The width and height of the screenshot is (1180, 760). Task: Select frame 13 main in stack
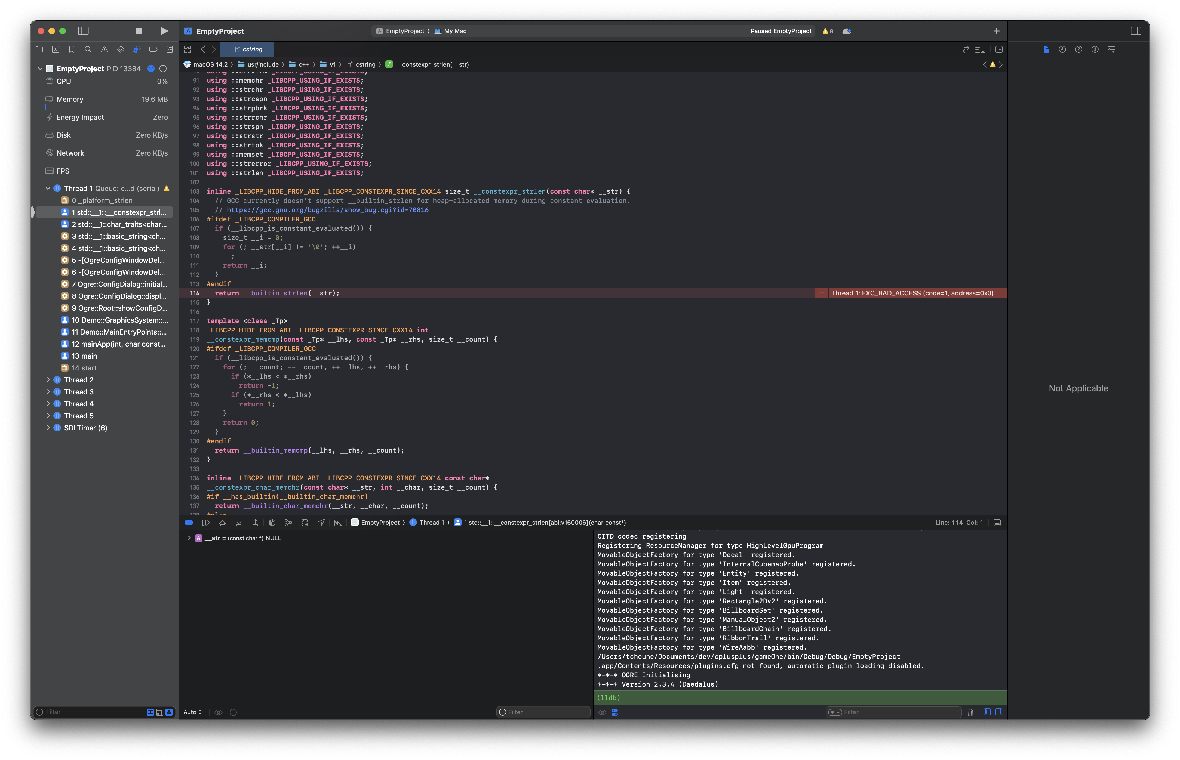(x=84, y=356)
